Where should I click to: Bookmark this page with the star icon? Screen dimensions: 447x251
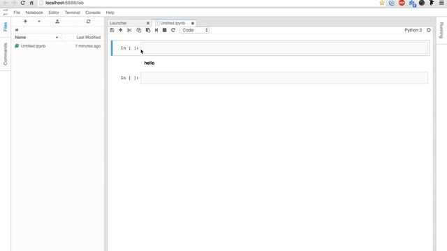pos(382,3)
